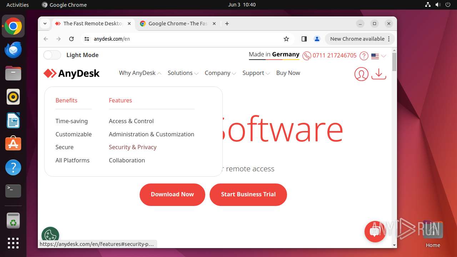Select All Platforms under Benefits

pyautogui.click(x=72, y=160)
